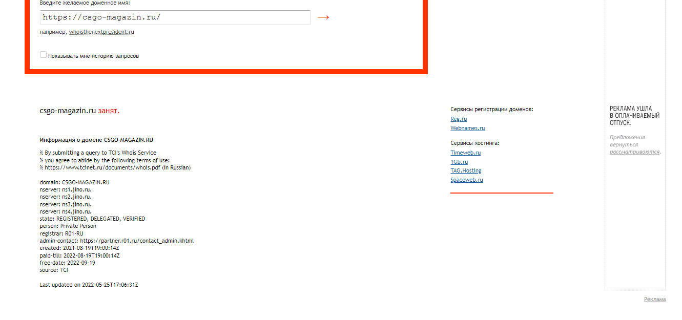Visit the Webnames.ru link

pos(467,128)
